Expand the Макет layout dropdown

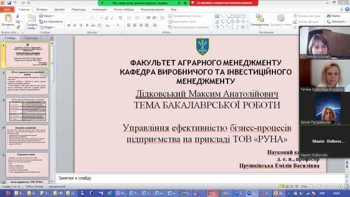[x=47, y=16]
